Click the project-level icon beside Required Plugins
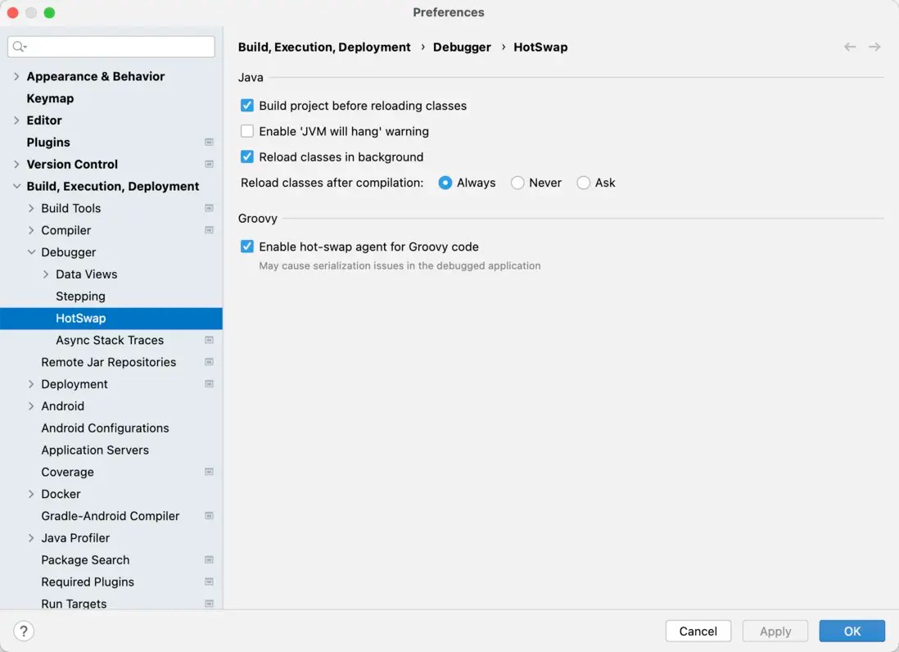 tap(210, 582)
